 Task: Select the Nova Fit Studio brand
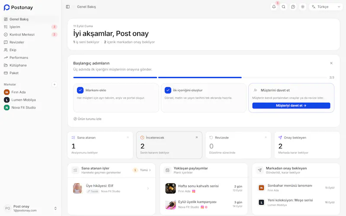tap(30, 108)
